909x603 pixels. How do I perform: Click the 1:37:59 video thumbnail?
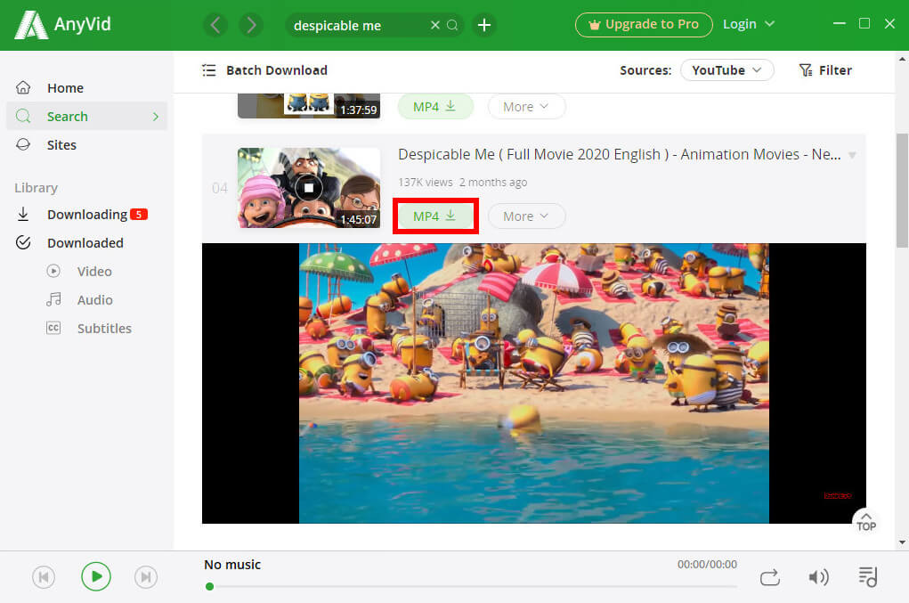(308, 105)
